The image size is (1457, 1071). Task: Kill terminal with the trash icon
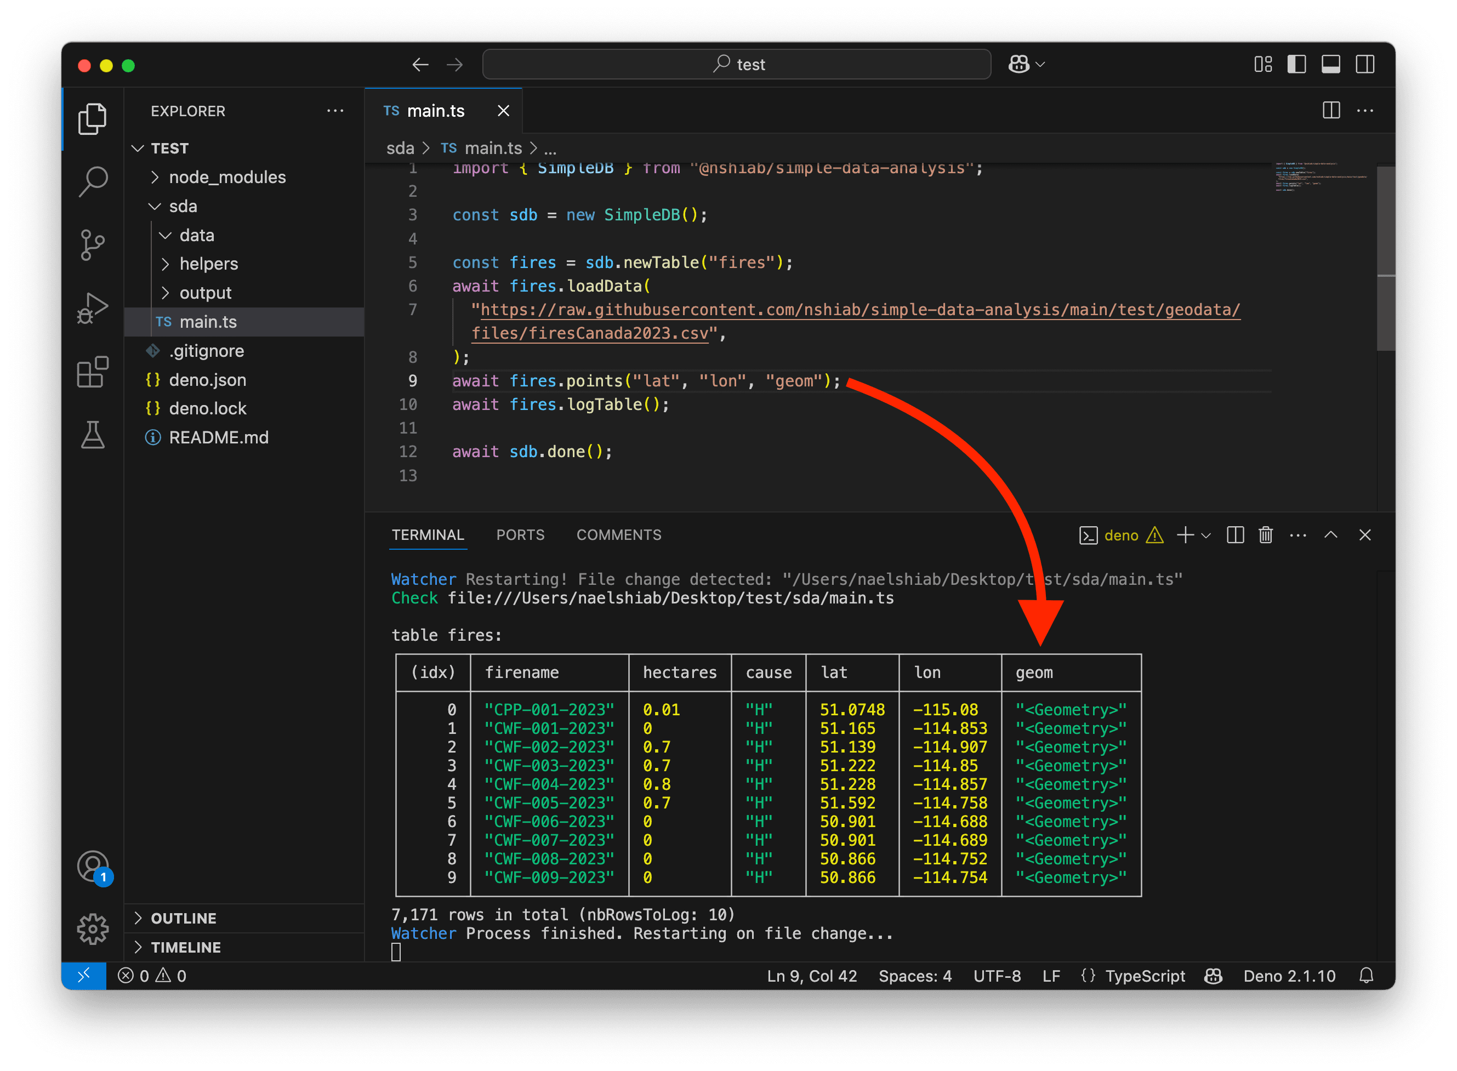[x=1265, y=535]
